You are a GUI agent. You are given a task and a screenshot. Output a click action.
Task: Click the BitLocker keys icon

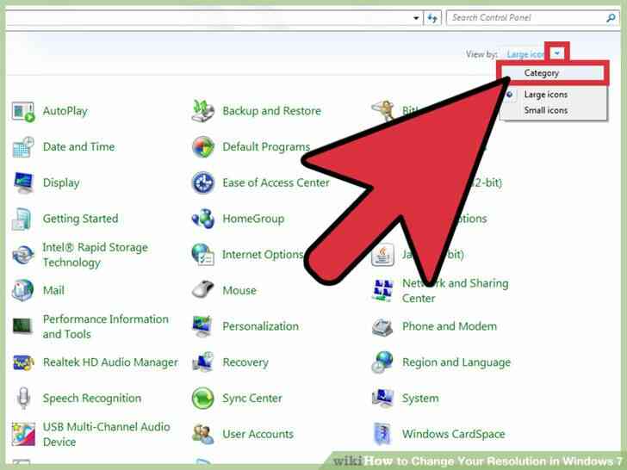click(x=382, y=110)
